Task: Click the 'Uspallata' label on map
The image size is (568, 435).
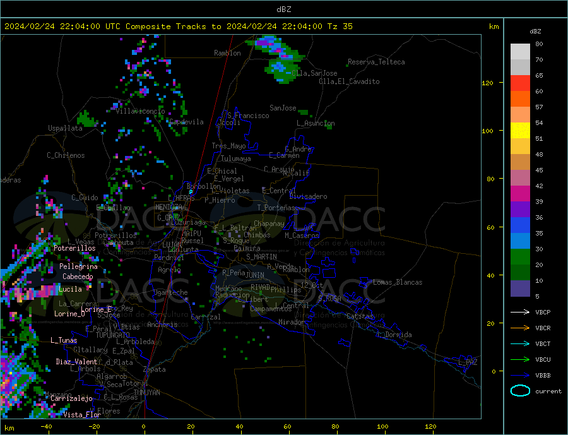Action: (x=65, y=128)
